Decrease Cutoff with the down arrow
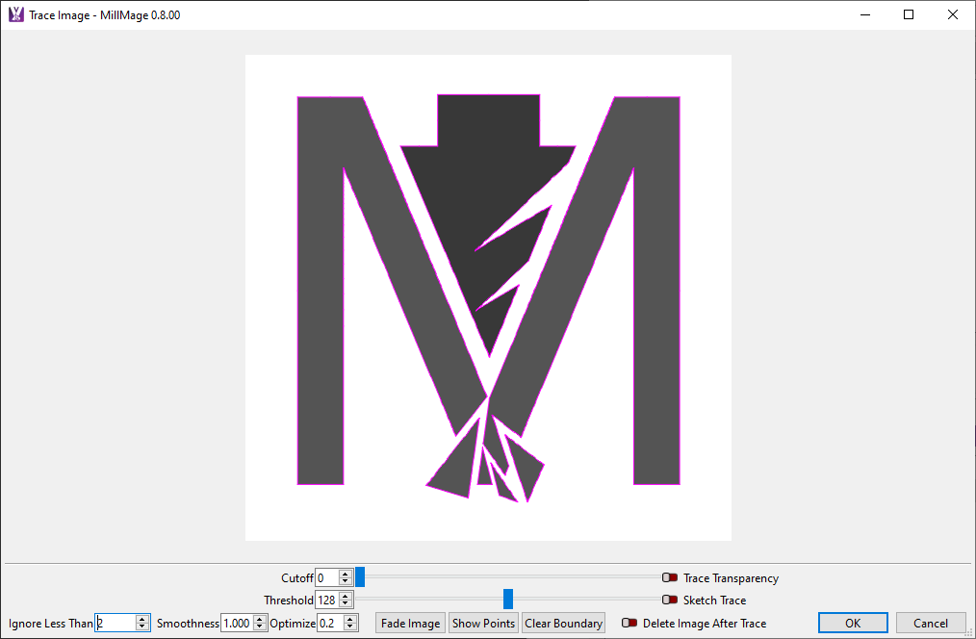The width and height of the screenshot is (976, 639). (x=346, y=582)
